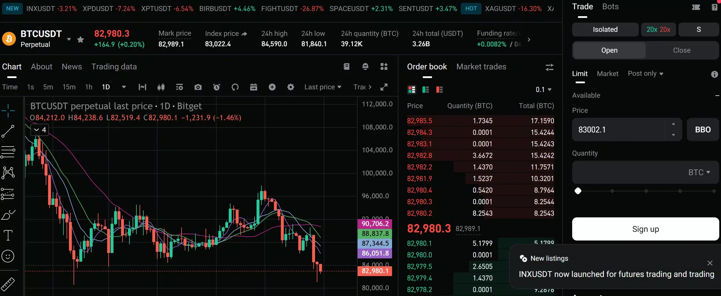Click the replay/undo circular arrow icon
721x296 pixels.
[235, 87]
